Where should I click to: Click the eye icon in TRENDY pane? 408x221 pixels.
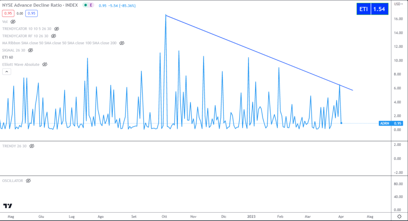pyautogui.click(x=32, y=146)
